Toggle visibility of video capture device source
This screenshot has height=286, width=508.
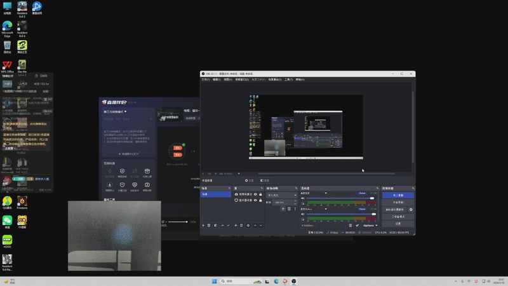255,194
